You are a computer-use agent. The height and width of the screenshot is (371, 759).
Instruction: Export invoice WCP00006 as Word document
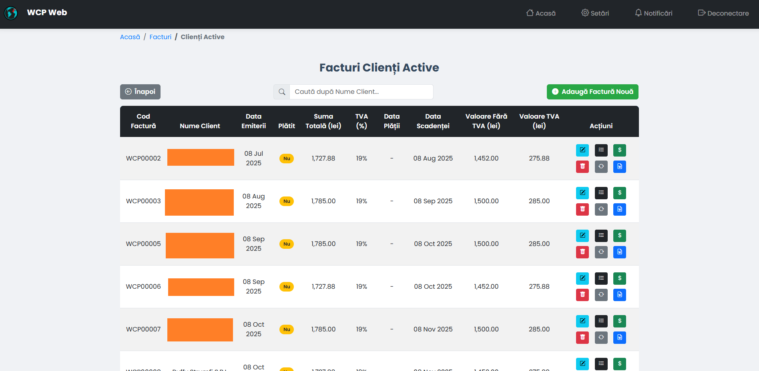[x=619, y=295]
